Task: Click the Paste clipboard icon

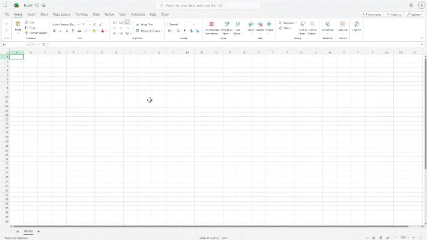Action: pos(18,24)
